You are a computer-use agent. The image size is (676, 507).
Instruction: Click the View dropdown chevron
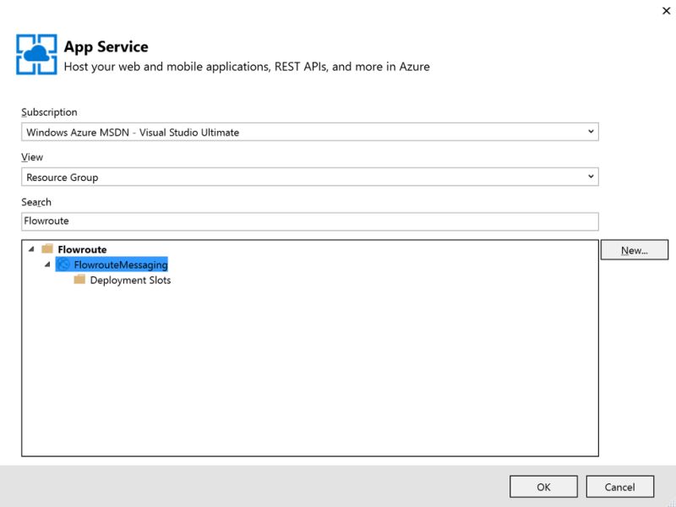(x=589, y=177)
